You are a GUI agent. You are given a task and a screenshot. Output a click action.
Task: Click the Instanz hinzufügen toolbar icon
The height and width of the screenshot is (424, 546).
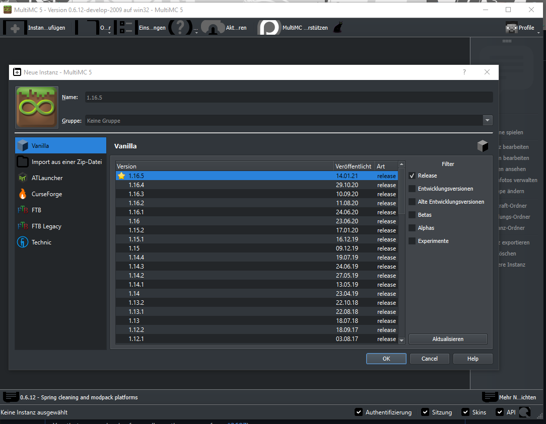[x=15, y=27]
